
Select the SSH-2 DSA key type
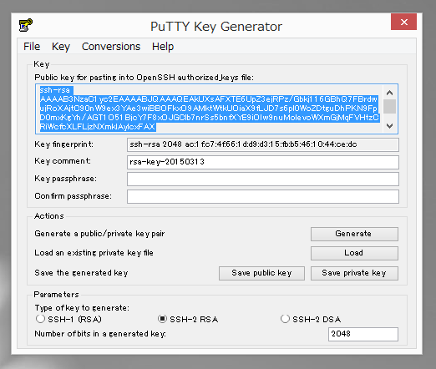click(x=285, y=319)
